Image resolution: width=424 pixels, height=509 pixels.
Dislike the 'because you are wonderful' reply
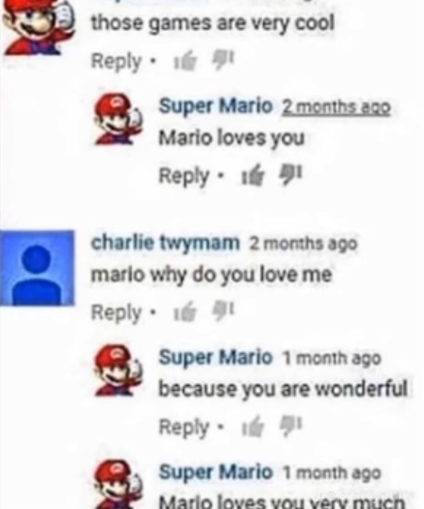[x=291, y=426]
